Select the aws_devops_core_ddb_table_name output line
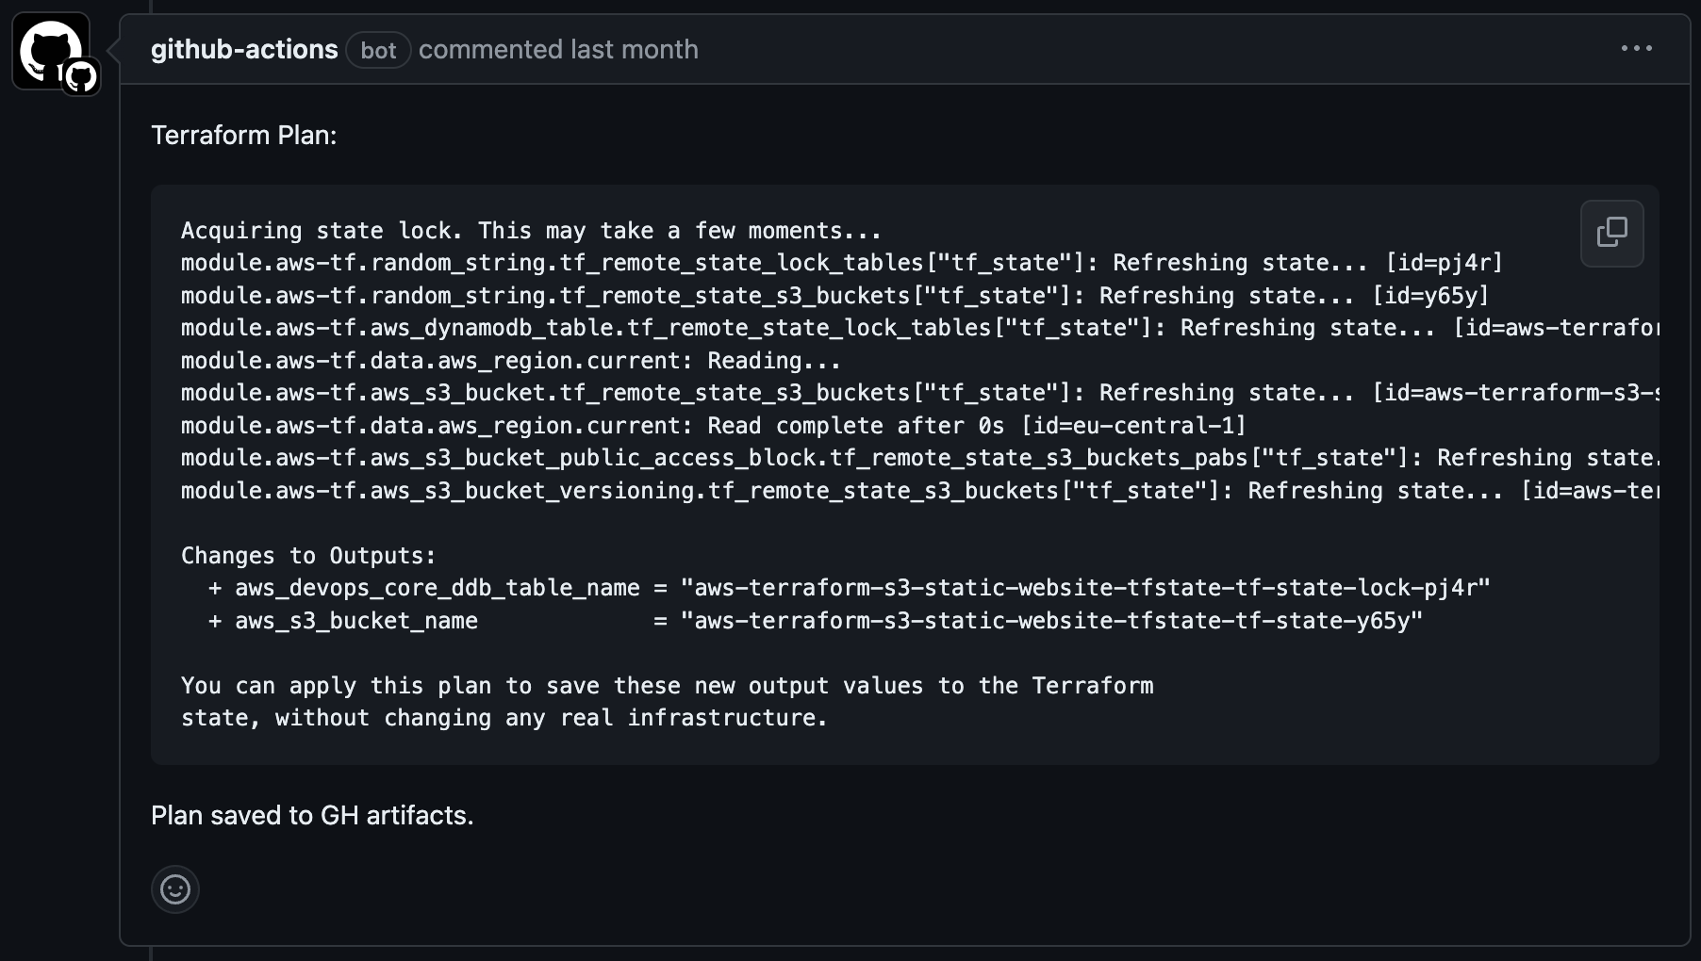 point(850,588)
